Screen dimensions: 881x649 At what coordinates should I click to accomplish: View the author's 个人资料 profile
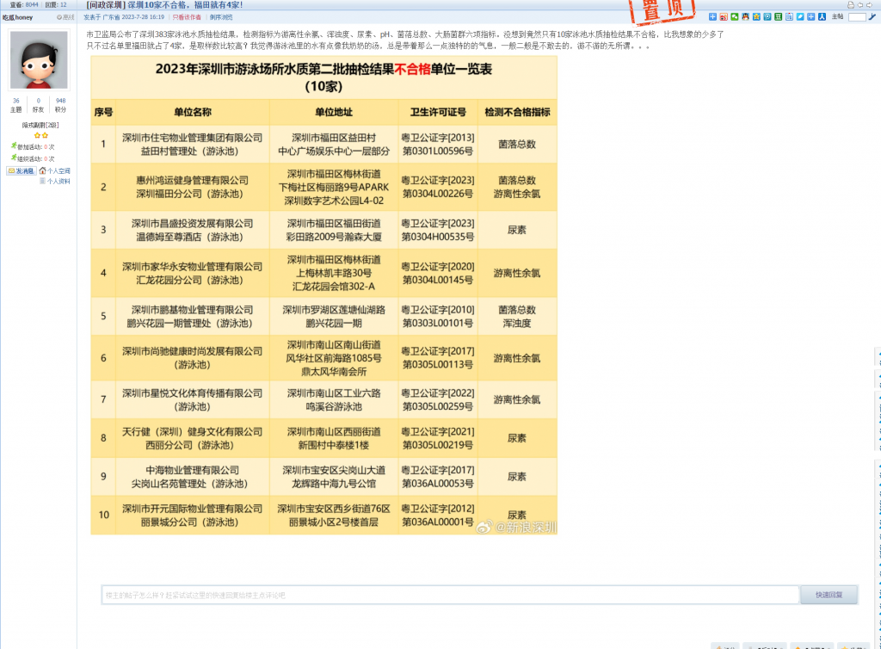pyautogui.click(x=59, y=182)
